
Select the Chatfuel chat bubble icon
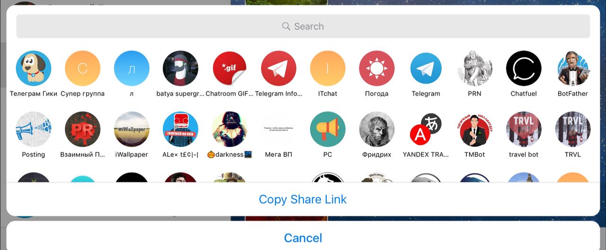click(x=524, y=68)
